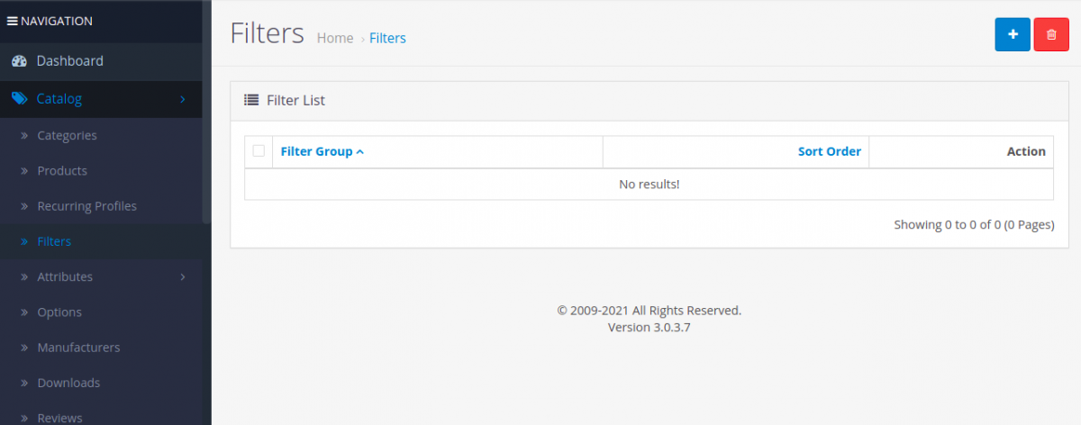Screen dimensions: 1081x425
Task: Click the hamburger icon beside NAVIGATION
Action: (x=13, y=21)
